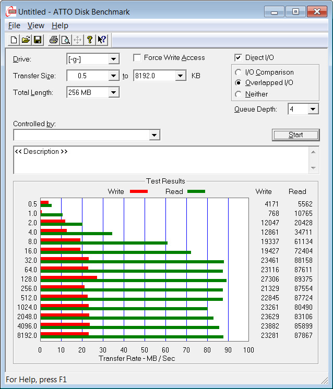Open the Drive dropdown showing [-g-]
This screenshot has height=389, width=333.
(93, 59)
